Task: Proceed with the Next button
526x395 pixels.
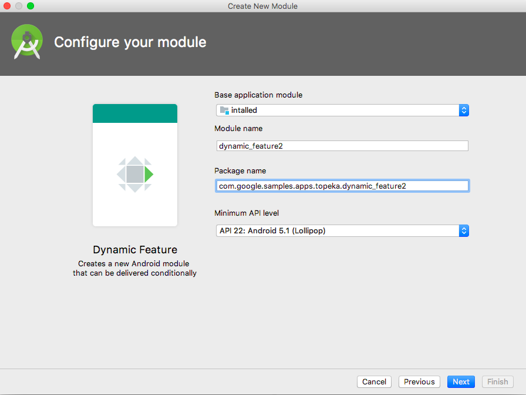Action: [x=461, y=381]
